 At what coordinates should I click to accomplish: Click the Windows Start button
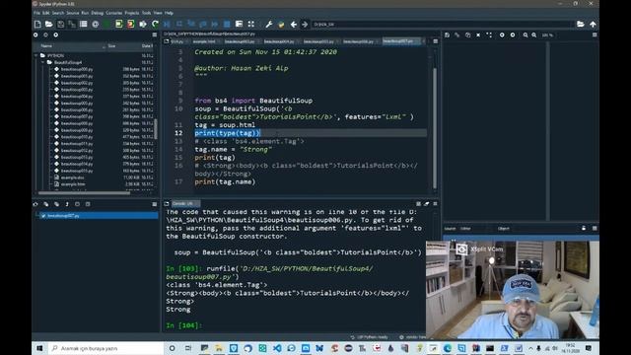pos(39,348)
